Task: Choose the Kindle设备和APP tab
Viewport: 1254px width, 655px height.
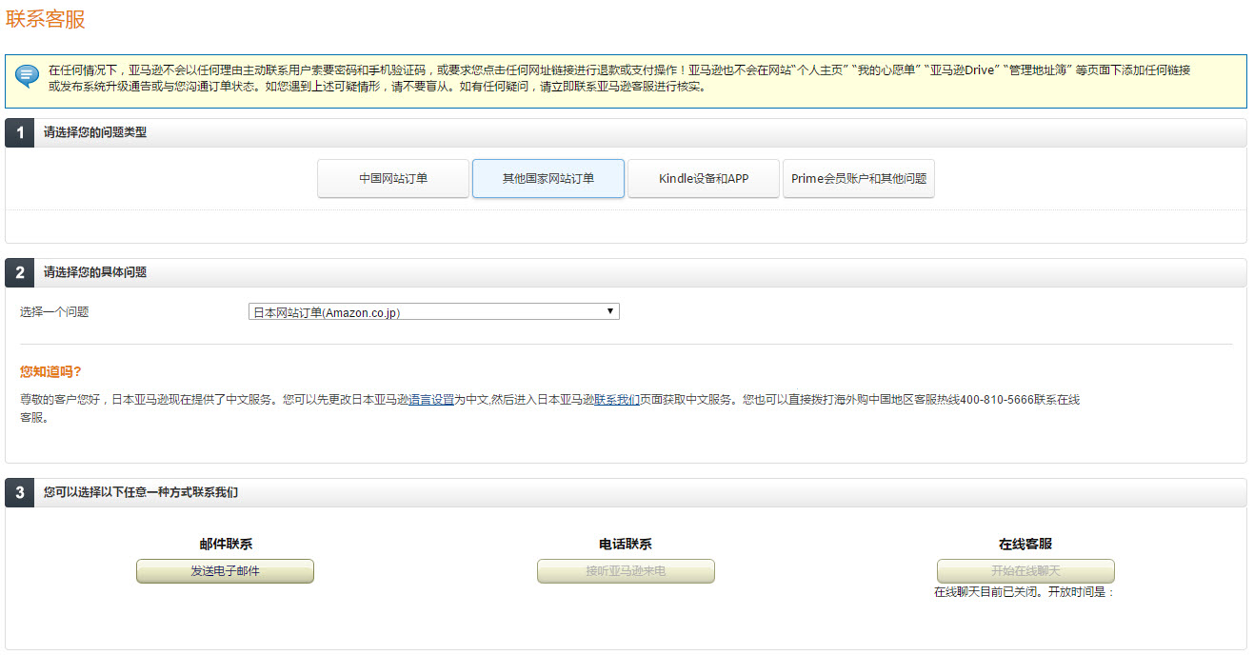Action: coord(704,178)
